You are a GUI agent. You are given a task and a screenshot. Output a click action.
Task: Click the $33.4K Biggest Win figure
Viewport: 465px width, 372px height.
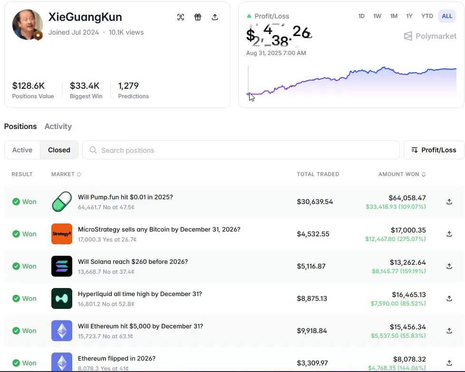coord(85,86)
